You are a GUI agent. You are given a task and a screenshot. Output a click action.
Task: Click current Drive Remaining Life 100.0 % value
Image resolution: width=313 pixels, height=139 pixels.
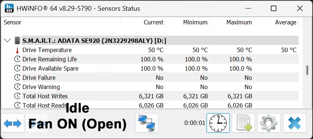tap(152, 59)
